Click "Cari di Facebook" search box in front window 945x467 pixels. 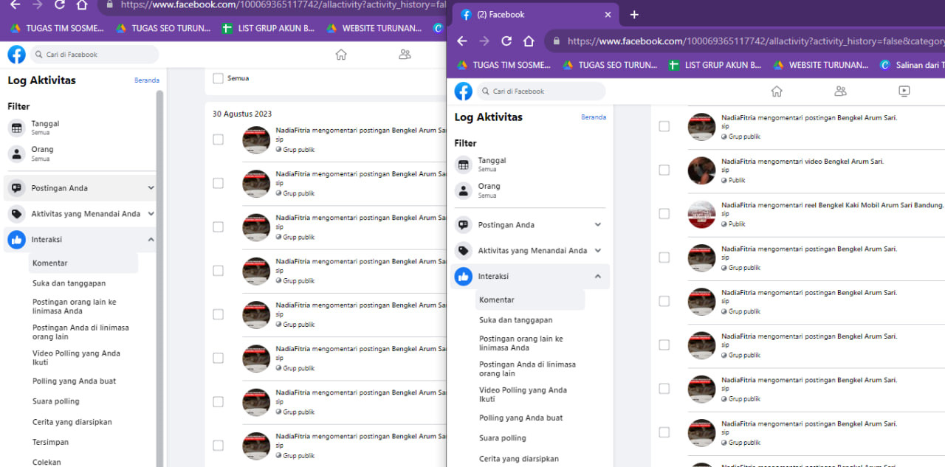point(541,91)
